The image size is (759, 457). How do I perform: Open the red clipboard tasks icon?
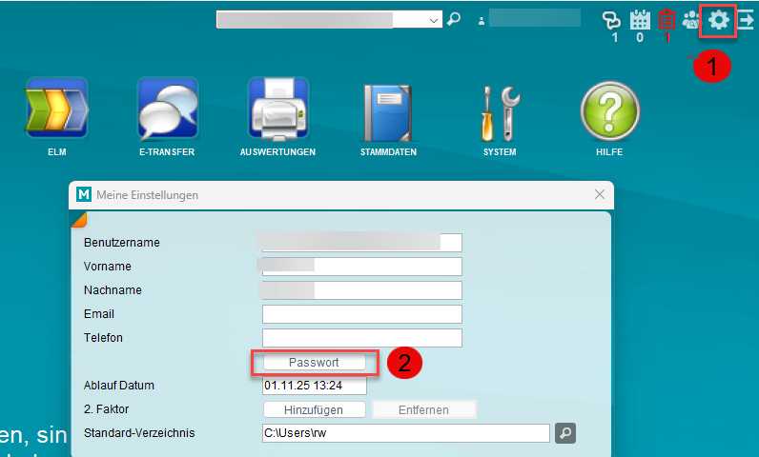click(x=667, y=20)
